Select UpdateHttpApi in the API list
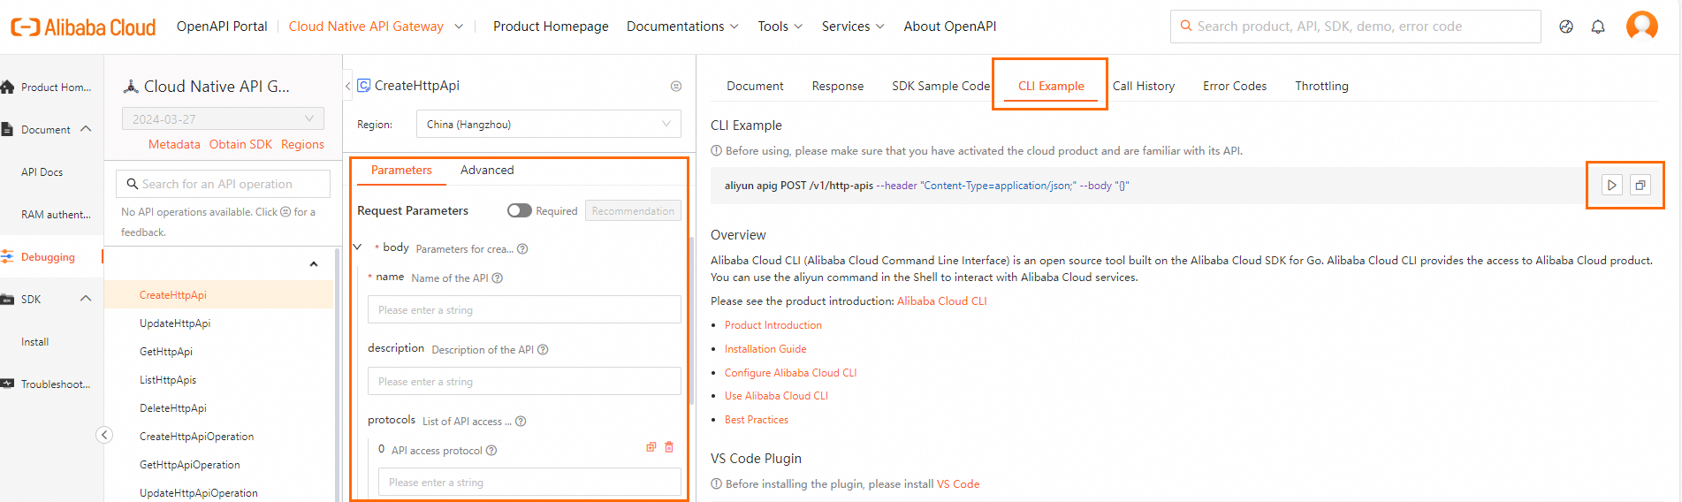The height and width of the screenshot is (502, 1682). click(x=175, y=323)
